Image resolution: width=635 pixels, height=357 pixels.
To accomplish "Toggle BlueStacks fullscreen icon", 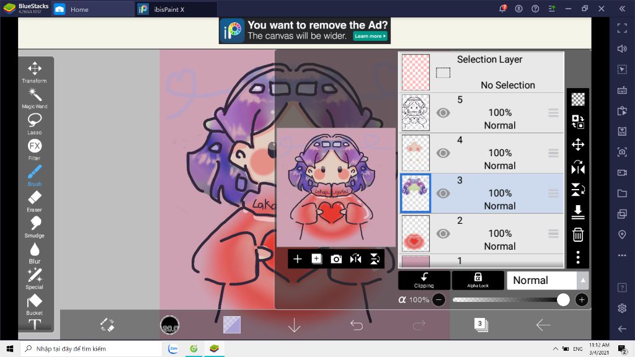I will [x=622, y=28].
